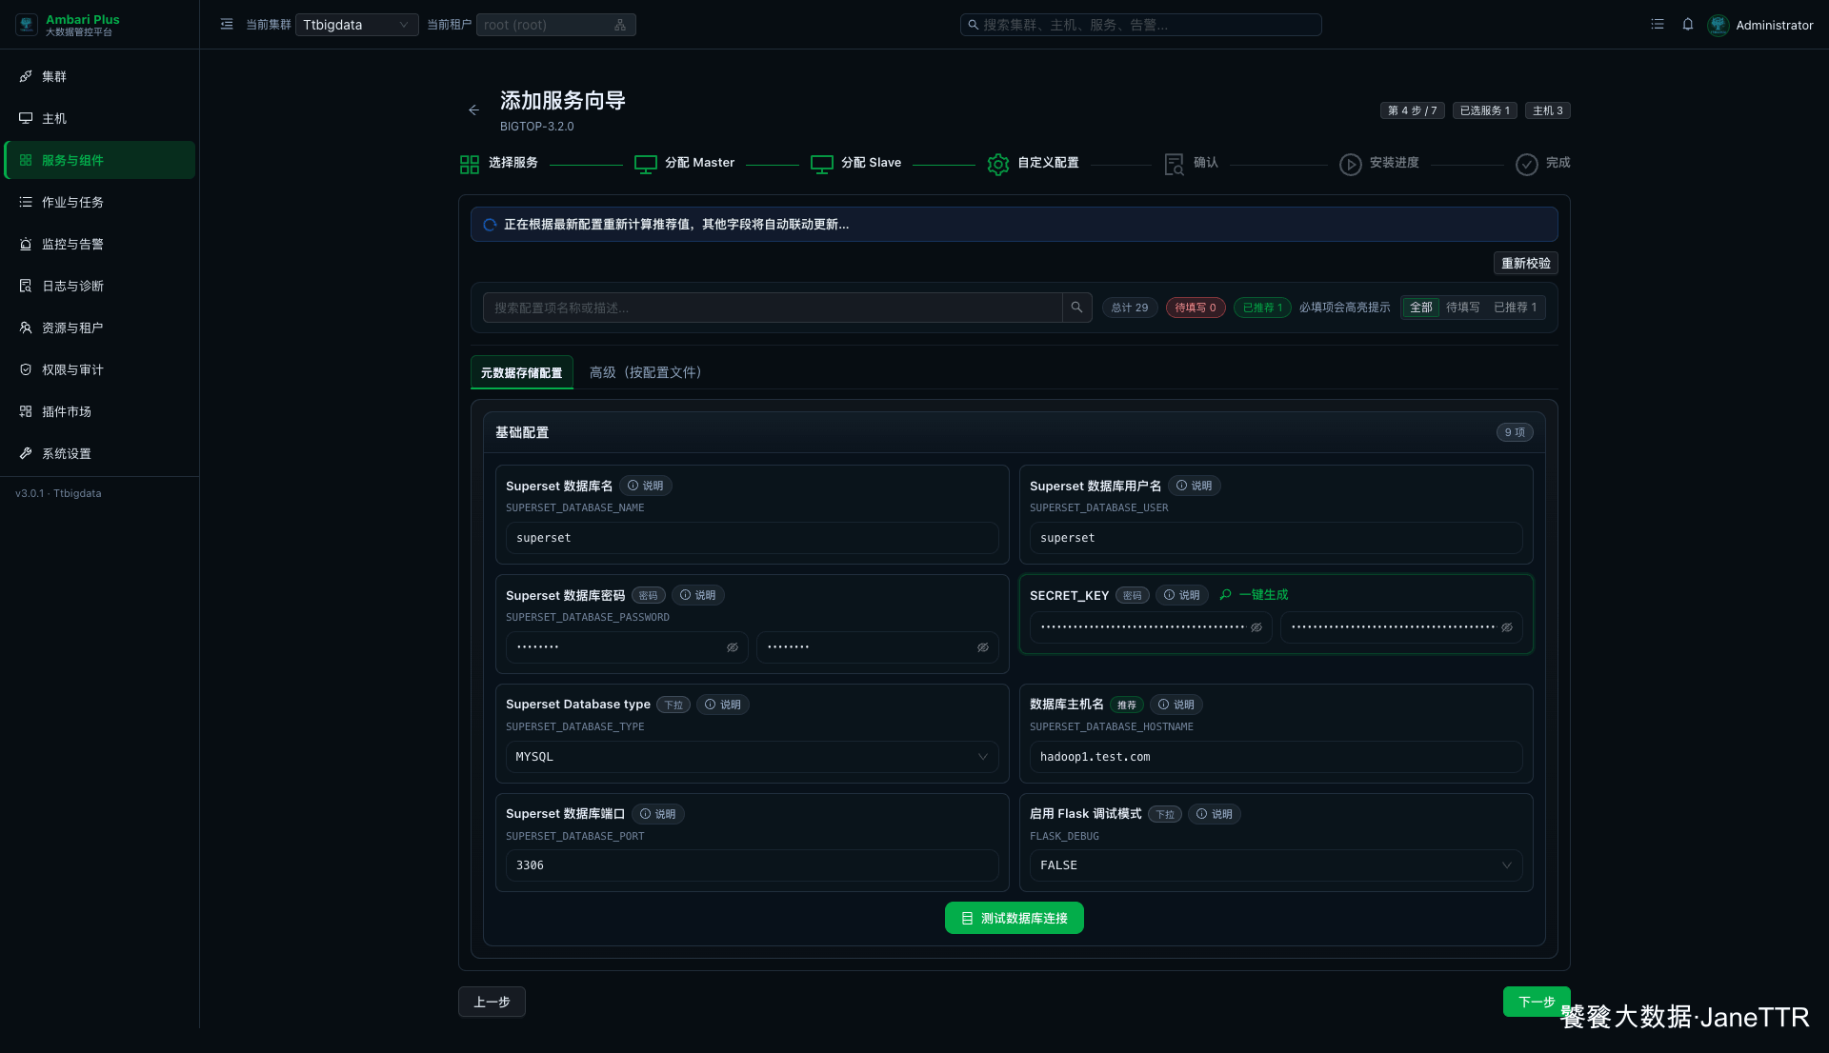Show the first database password field
Image resolution: width=1829 pixels, height=1053 pixels.
tap(733, 647)
